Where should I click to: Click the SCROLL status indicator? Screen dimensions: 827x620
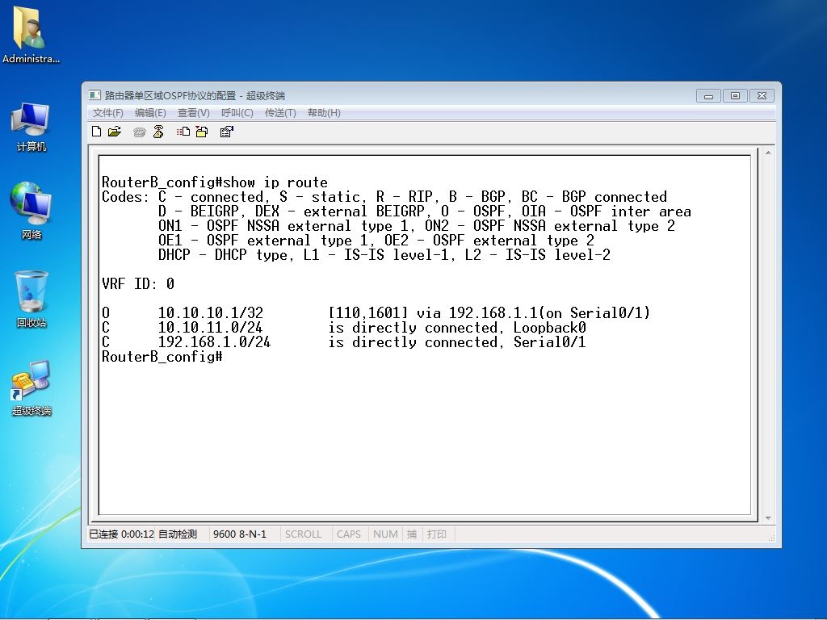(x=304, y=534)
